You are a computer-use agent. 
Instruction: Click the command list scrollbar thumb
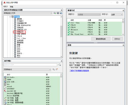(61, 76)
